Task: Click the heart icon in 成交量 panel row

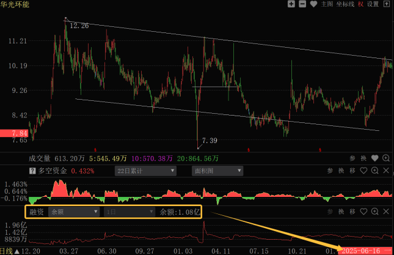Action: tap(375, 158)
